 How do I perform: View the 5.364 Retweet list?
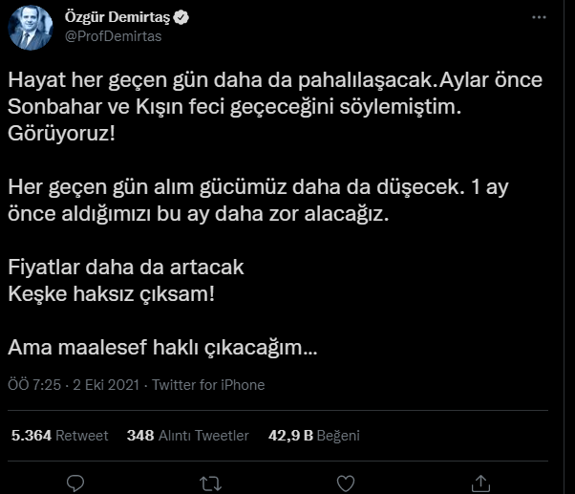pyautogui.click(x=59, y=435)
